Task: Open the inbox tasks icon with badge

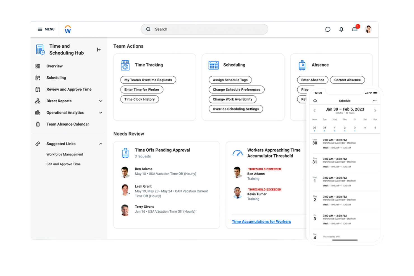Action: 355,29
